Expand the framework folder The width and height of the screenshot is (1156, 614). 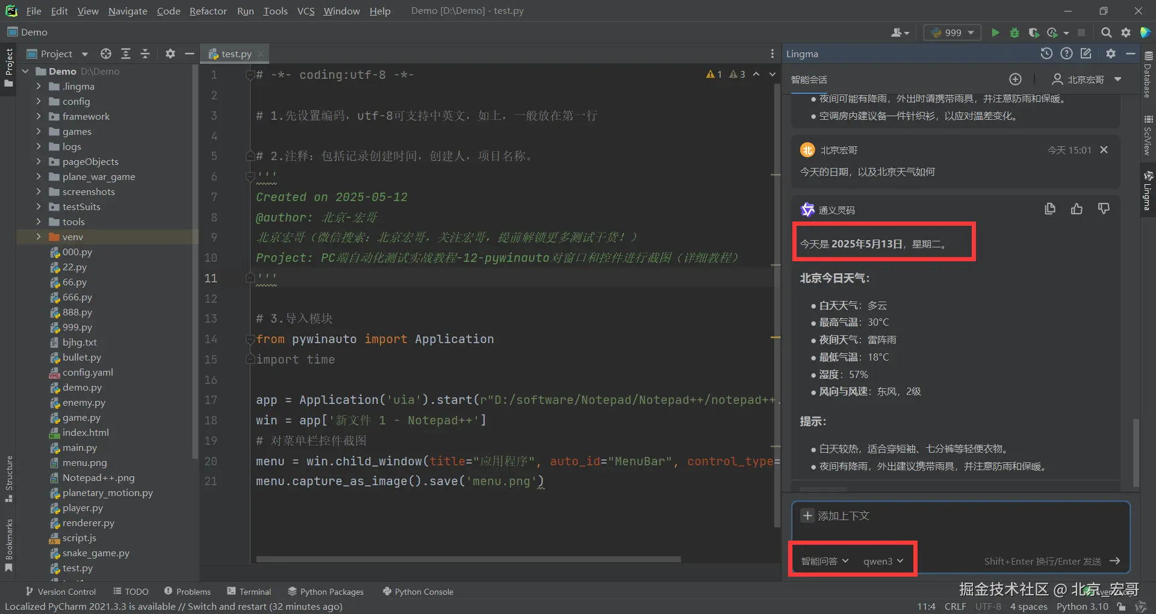point(39,116)
